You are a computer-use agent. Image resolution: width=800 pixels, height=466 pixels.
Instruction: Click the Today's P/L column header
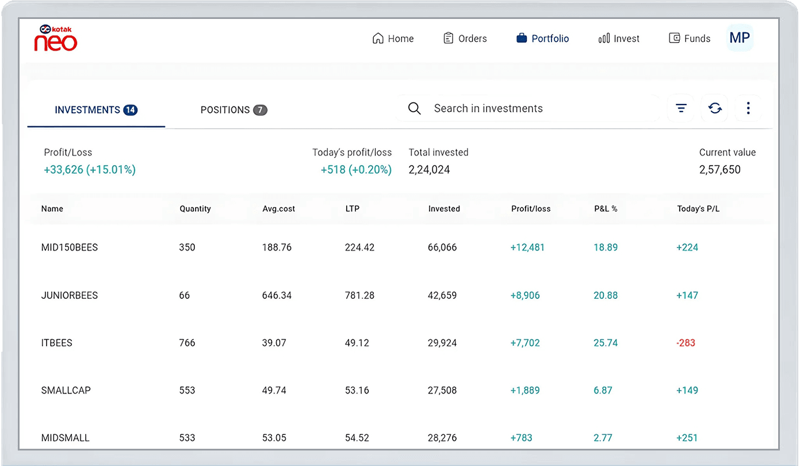(x=698, y=209)
